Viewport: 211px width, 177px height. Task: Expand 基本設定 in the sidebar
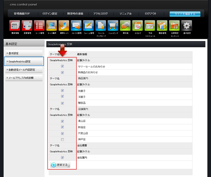pos(24,53)
